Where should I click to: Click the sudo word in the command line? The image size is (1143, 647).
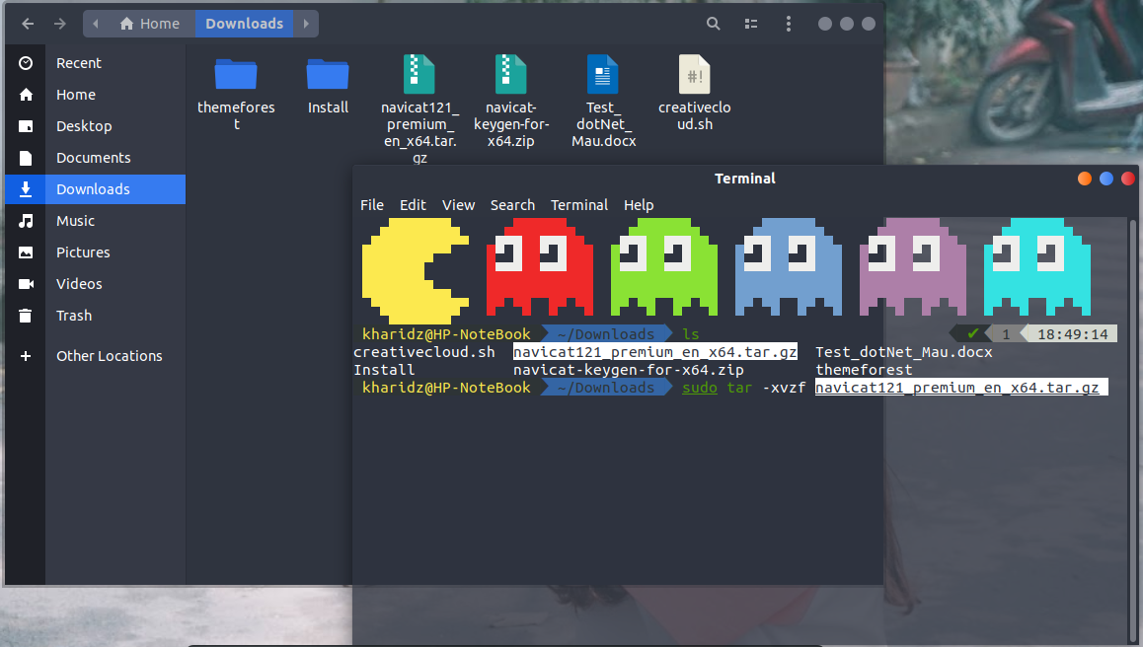(700, 388)
